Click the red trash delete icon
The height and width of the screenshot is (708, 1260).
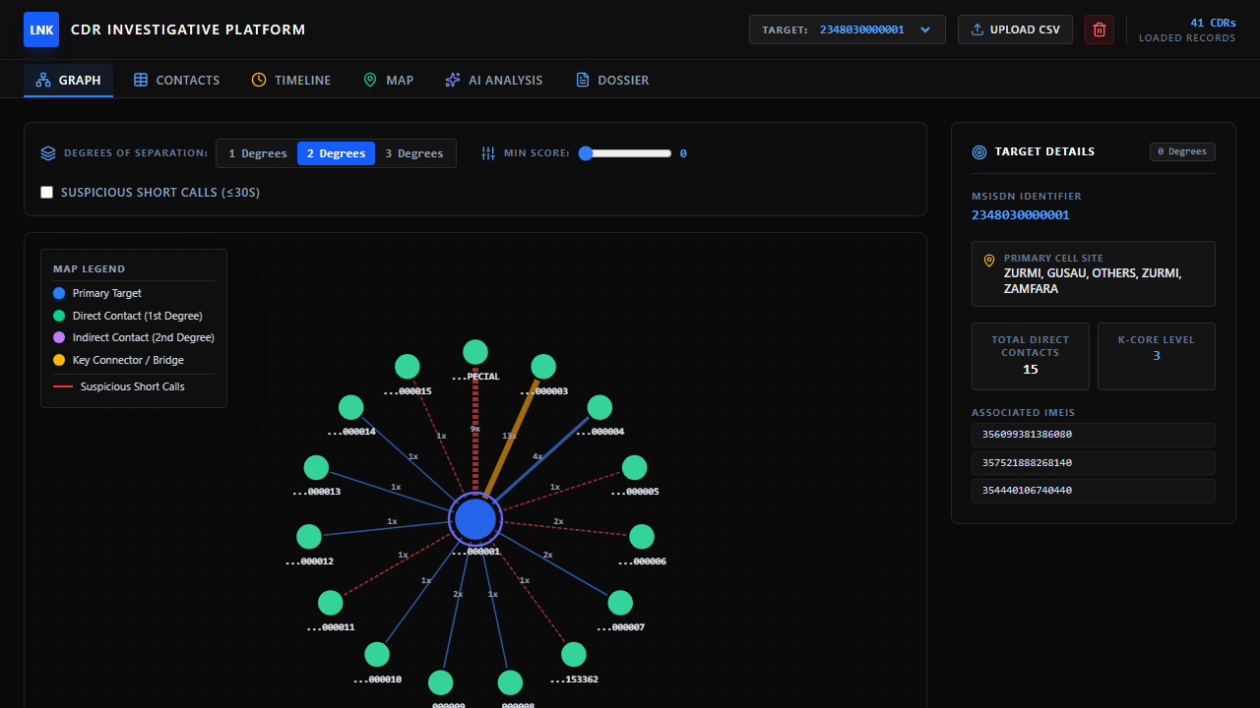[1100, 29]
